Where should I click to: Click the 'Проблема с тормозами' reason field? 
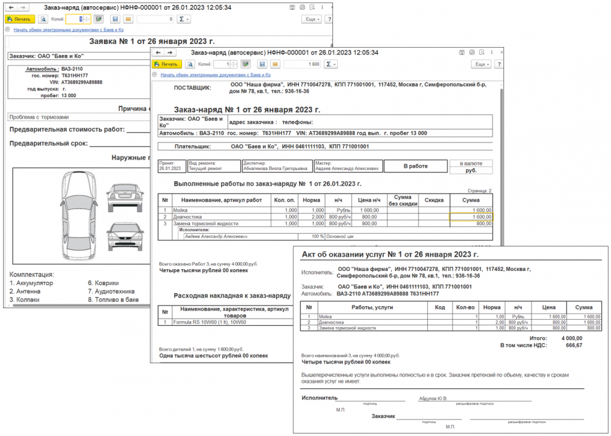[78, 117]
